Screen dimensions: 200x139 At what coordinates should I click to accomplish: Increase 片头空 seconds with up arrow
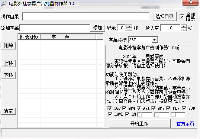pyautogui.click(x=184, y=26)
